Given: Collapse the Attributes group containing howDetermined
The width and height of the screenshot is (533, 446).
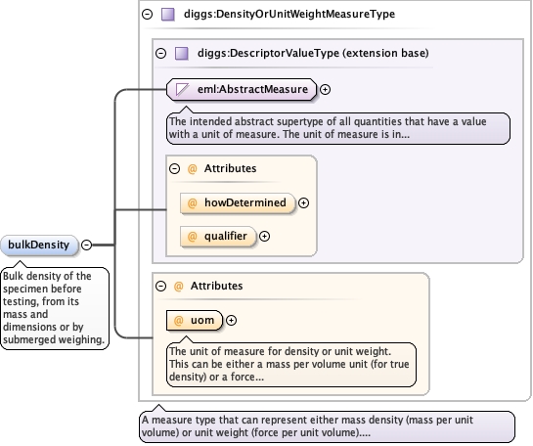Looking at the screenshot, I should (x=174, y=168).
